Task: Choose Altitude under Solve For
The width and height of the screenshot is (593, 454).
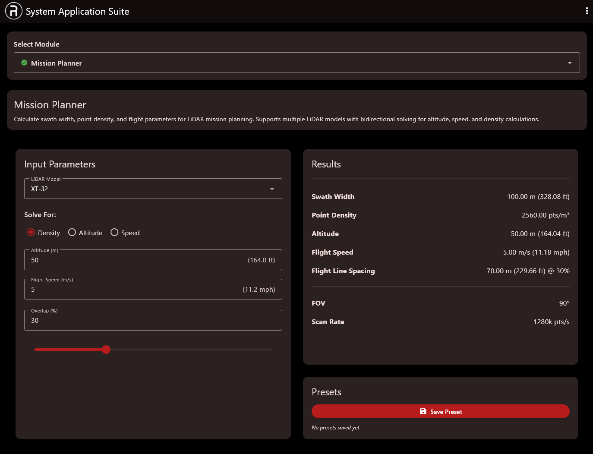Action: (72, 233)
